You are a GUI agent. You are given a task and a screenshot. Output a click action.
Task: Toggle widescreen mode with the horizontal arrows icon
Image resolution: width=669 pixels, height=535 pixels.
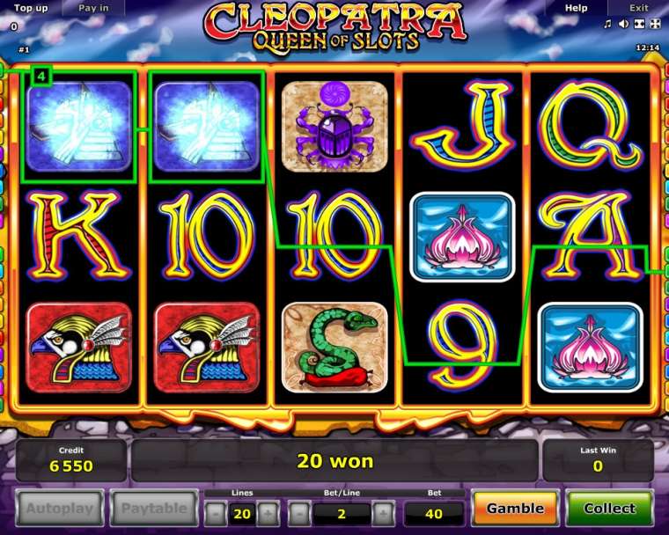point(639,24)
